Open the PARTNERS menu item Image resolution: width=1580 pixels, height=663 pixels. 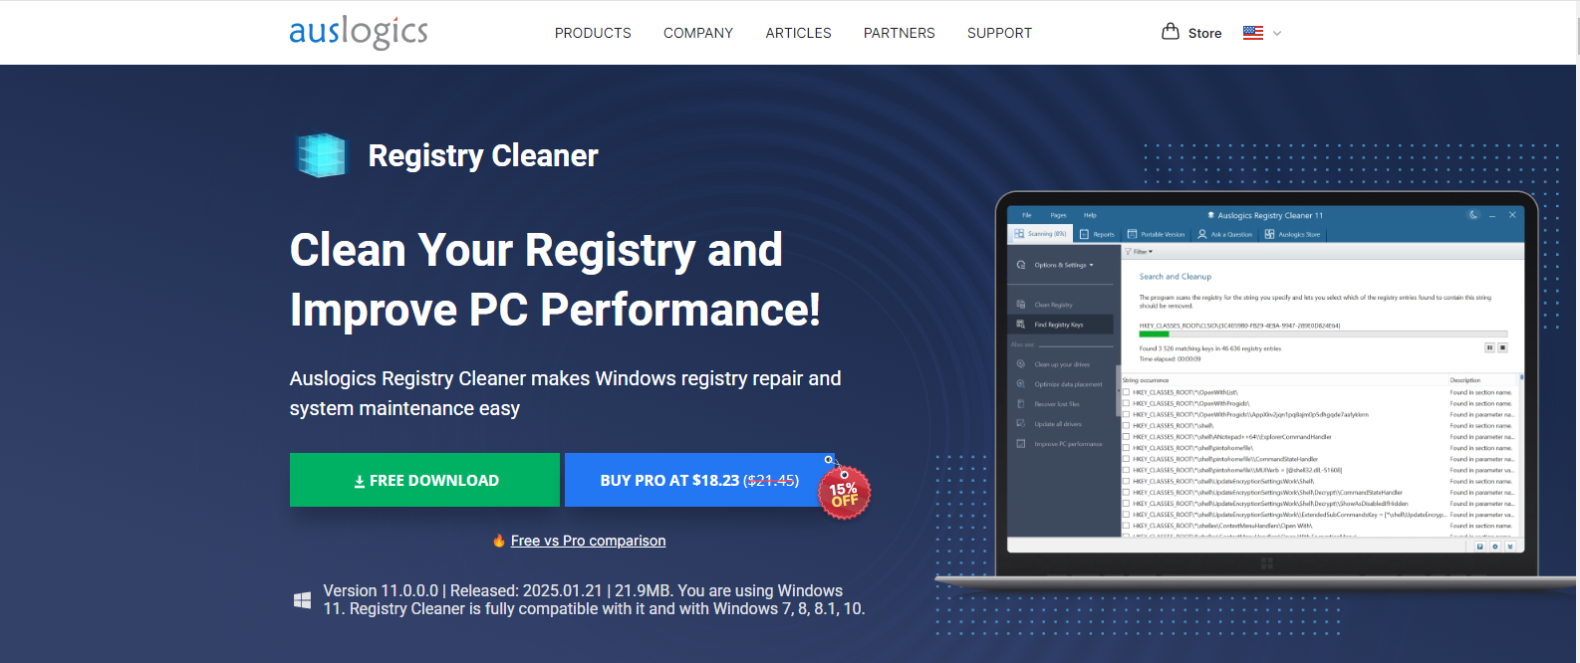pyautogui.click(x=900, y=33)
